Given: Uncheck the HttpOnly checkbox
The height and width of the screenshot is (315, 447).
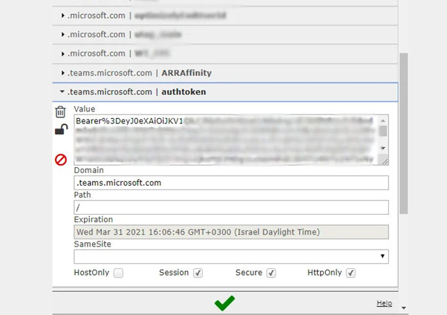Looking at the screenshot, I should coord(350,273).
